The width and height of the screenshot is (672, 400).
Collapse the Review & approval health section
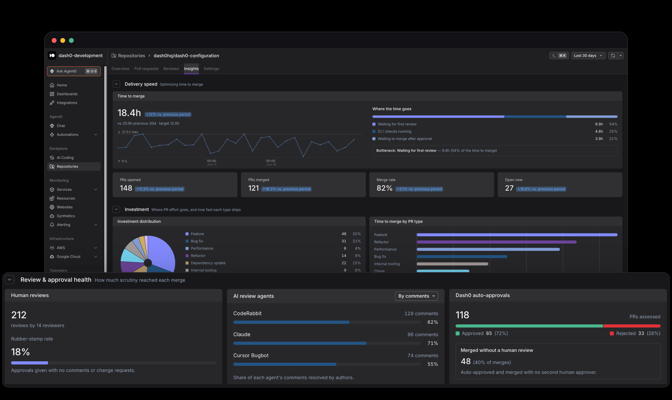(10, 280)
